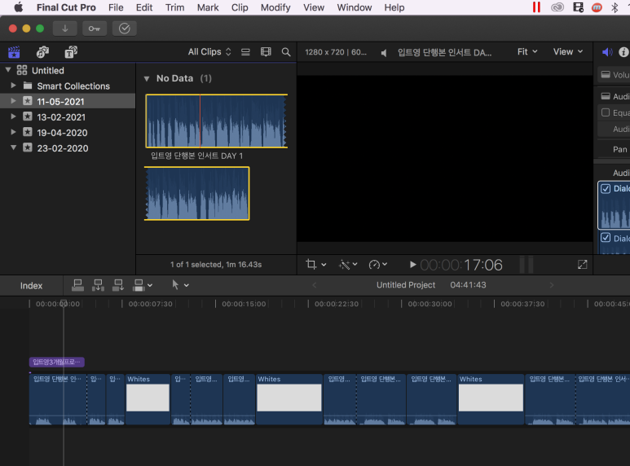Click the viewer fullscreen icon
630x466 pixels.
(583, 264)
